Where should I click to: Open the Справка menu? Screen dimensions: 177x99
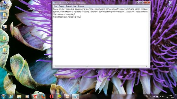coord(81,6)
